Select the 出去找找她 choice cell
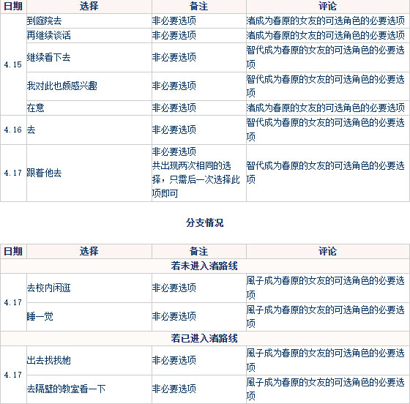The width and height of the screenshot is (410, 404). click(89, 360)
